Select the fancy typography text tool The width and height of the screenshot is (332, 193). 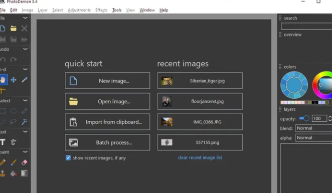(x=14, y=142)
